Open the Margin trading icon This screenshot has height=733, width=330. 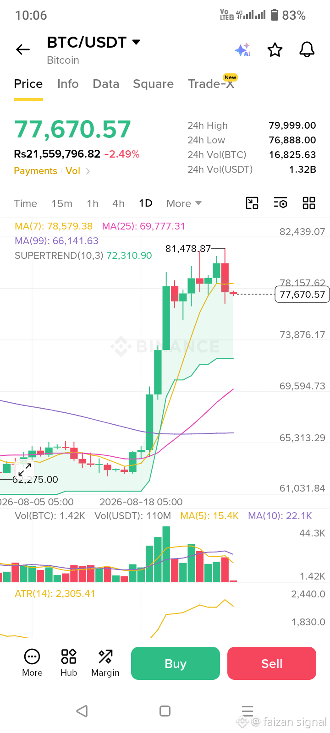tap(105, 656)
